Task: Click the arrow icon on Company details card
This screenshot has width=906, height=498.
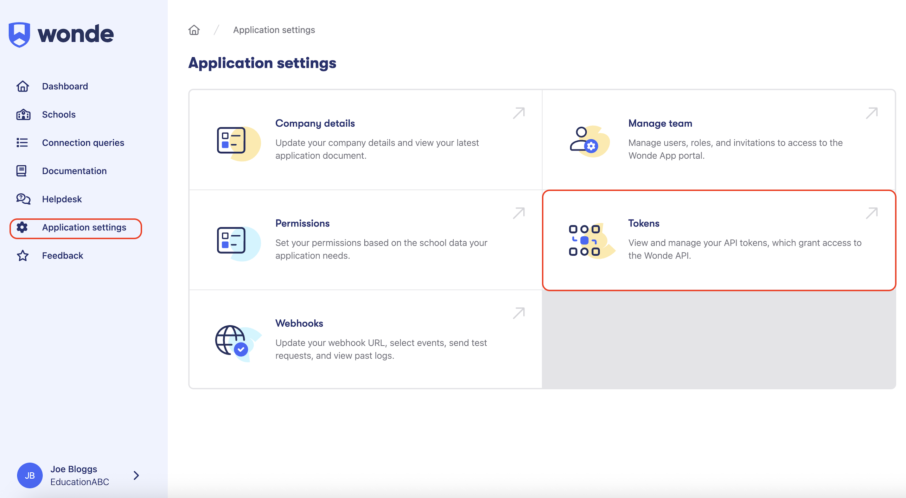Action: (x=519, y=113)
